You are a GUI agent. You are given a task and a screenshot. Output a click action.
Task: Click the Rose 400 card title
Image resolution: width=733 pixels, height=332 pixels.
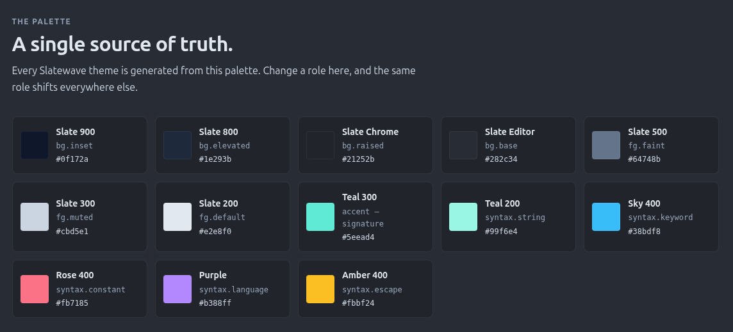click(x=75, y=276)
